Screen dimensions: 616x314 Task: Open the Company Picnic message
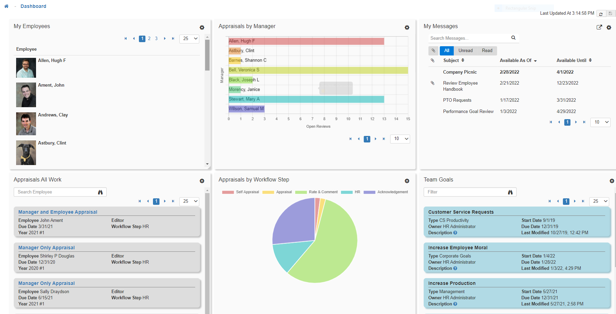click(x=460, y=72)
